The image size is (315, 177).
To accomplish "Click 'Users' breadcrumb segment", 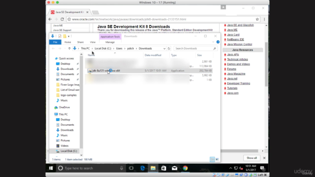I will click(x=119, y=49).
